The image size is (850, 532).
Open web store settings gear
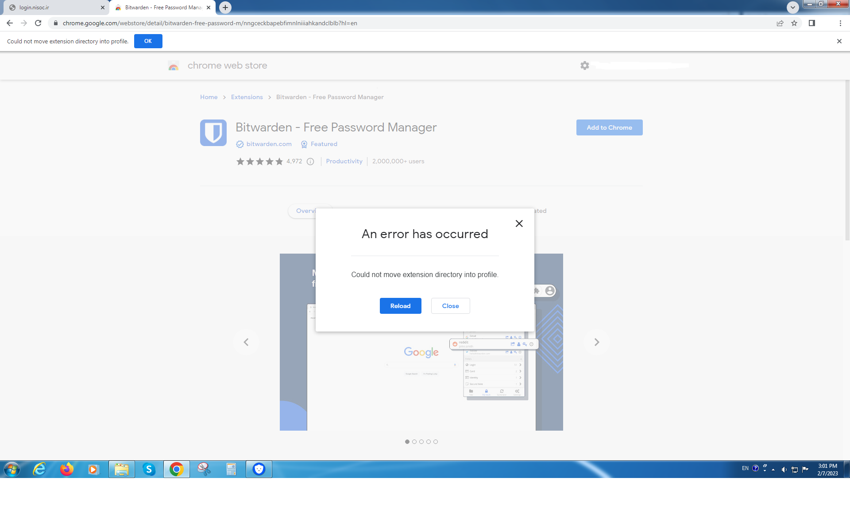(x=585, y=66)
